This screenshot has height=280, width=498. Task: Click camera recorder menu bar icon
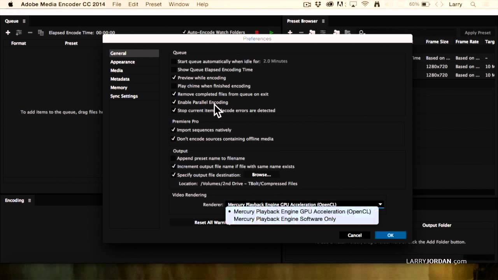coord(307,4)
